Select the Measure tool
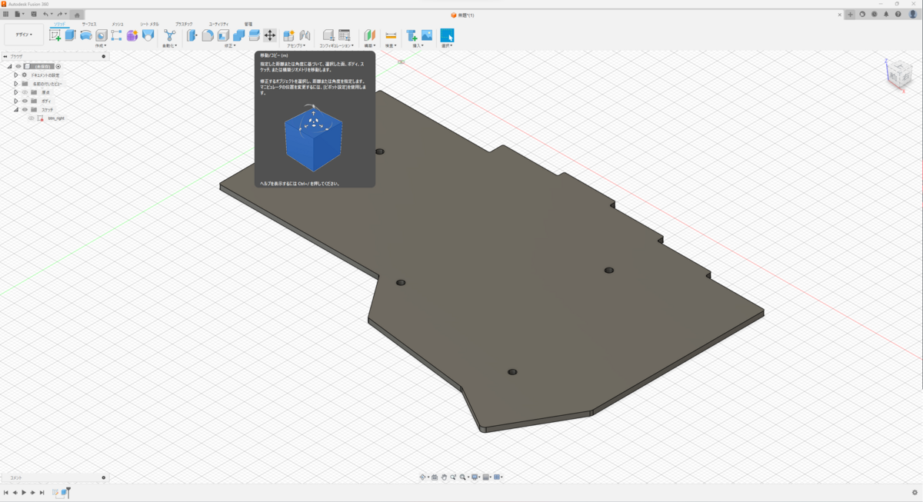The height and width of the screenshot is (502, 923). [391, 35]
